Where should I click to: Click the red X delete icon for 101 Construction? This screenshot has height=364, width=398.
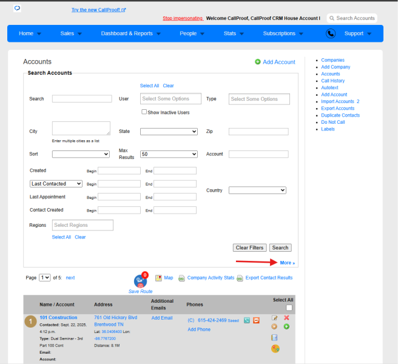coord(286,317)
